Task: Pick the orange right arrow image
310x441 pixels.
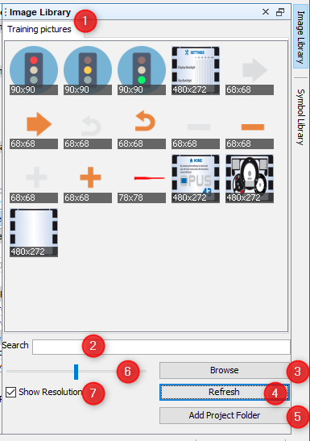Action: click(x=34, y=125)
